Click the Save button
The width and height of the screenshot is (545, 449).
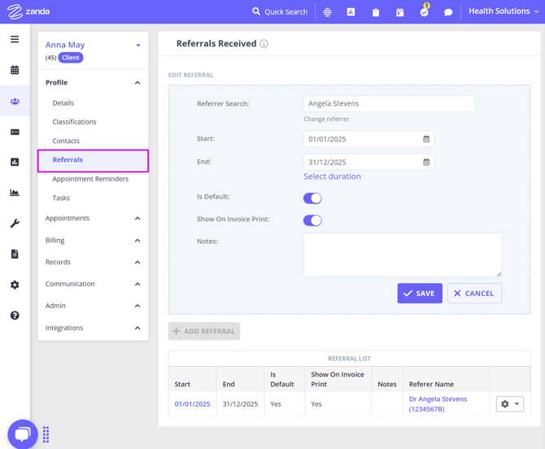tap(420, 293)
